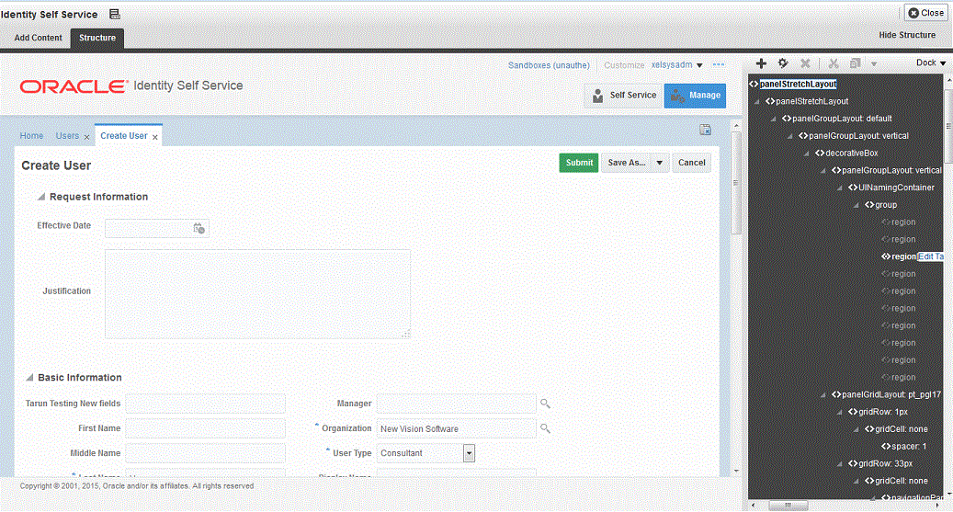
Task: Click the <> icon of the spacer: 1 node
Action: 886,447
